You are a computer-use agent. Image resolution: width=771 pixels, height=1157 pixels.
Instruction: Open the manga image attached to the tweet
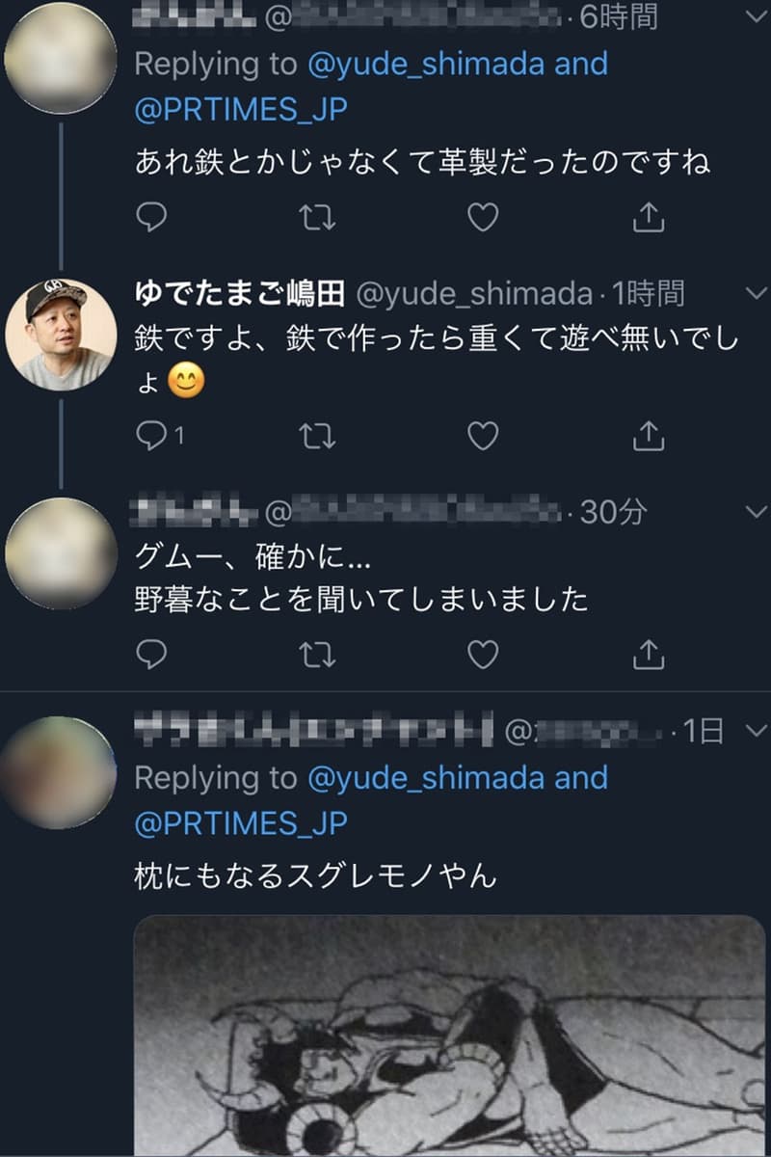449,1036
